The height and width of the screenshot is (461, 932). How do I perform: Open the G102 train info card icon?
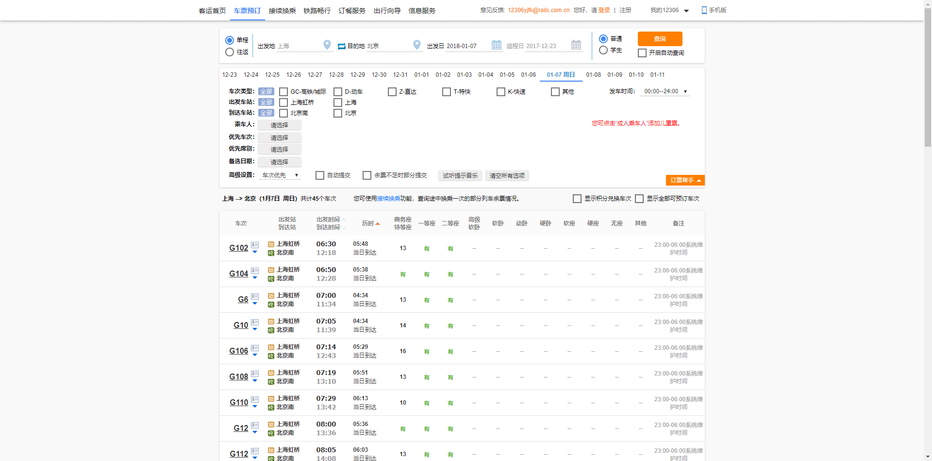coord(255,245)
